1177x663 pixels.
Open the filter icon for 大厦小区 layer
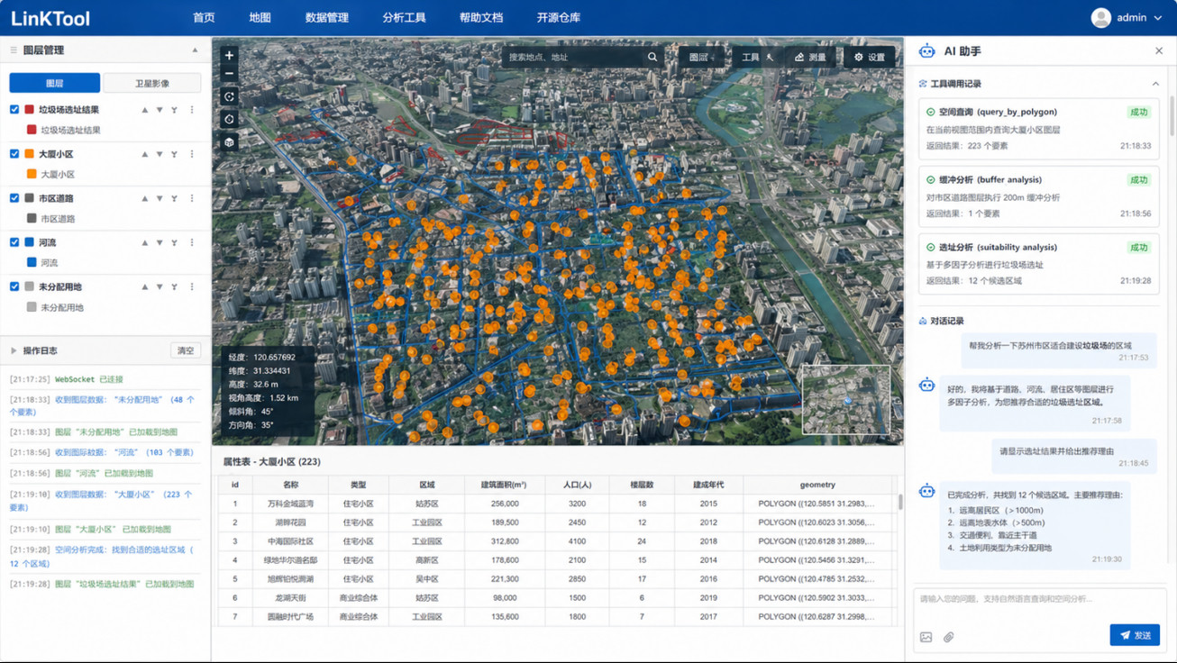click(x=174, y=154)
